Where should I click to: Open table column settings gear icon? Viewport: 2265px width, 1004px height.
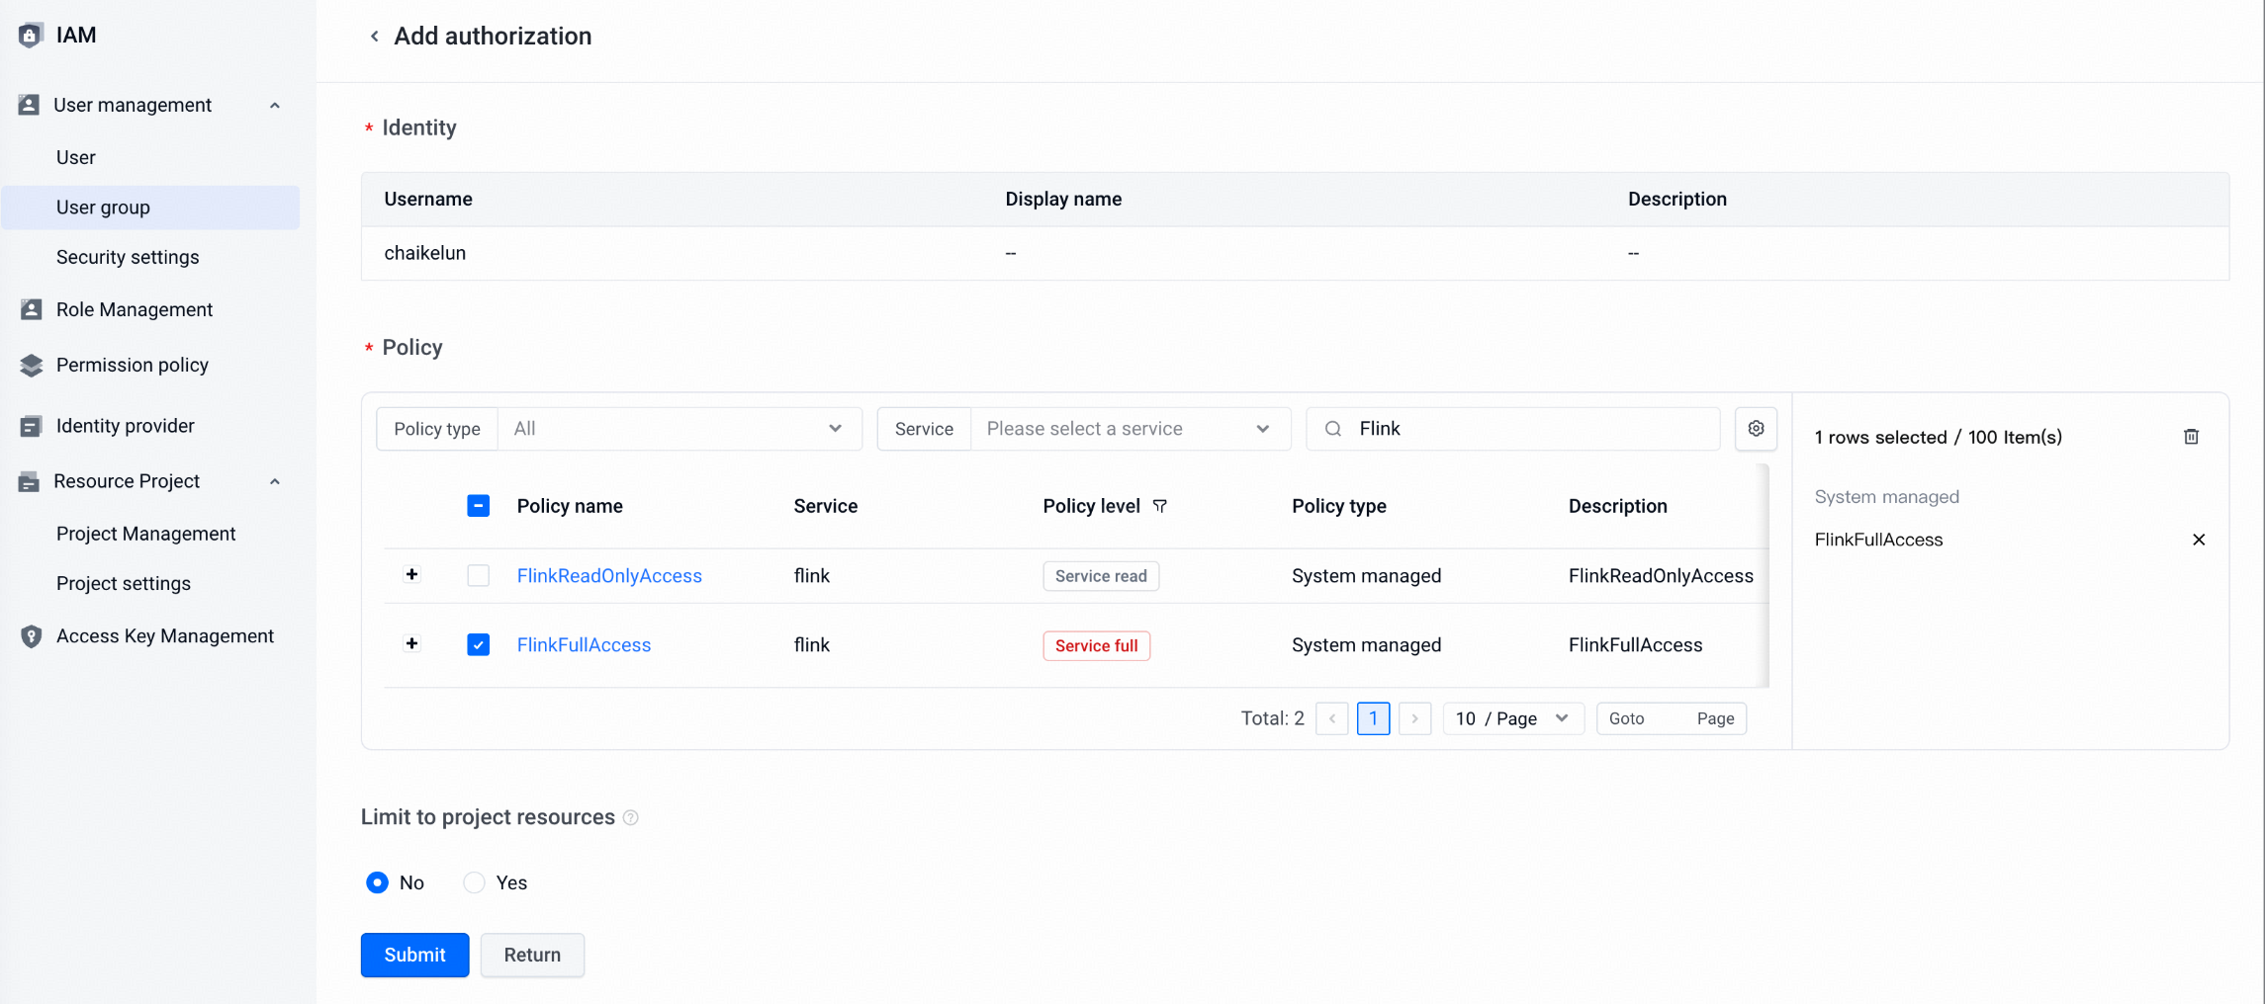coord(1756,429)
